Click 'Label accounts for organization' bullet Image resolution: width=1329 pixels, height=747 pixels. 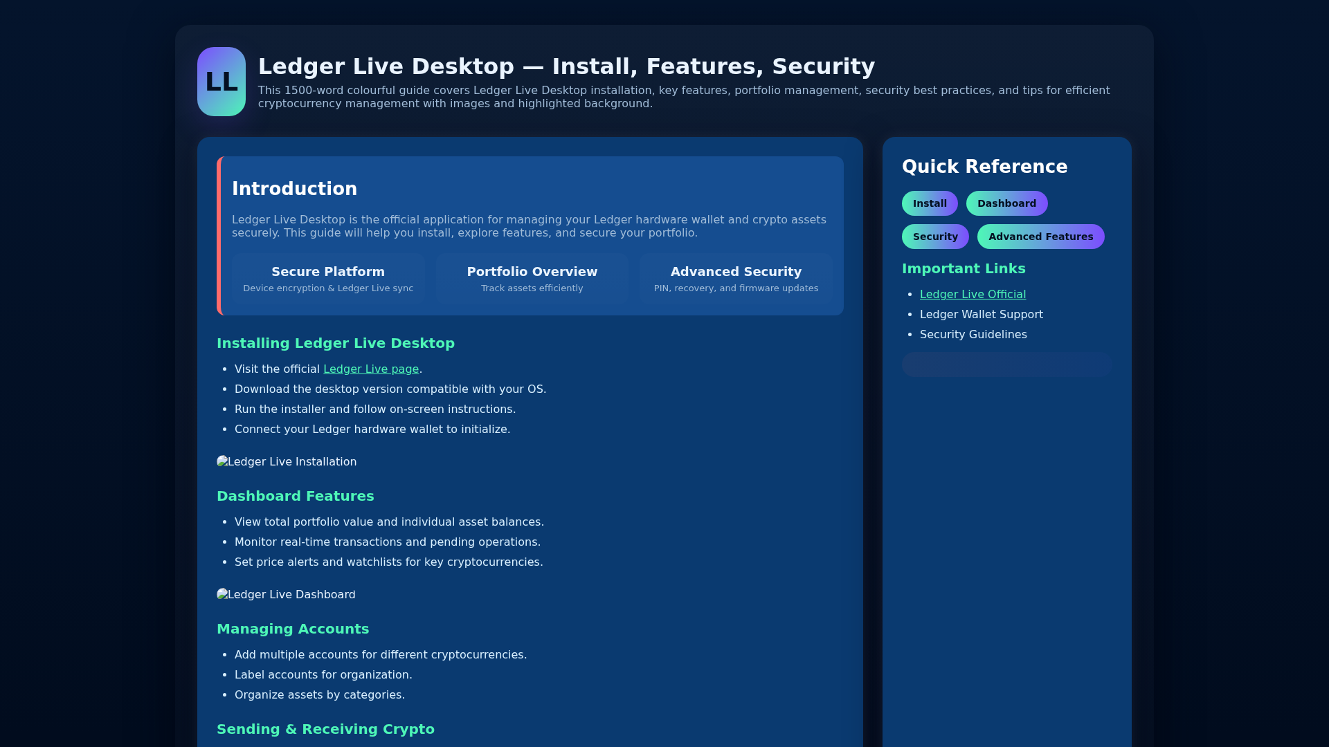[323, 675]
